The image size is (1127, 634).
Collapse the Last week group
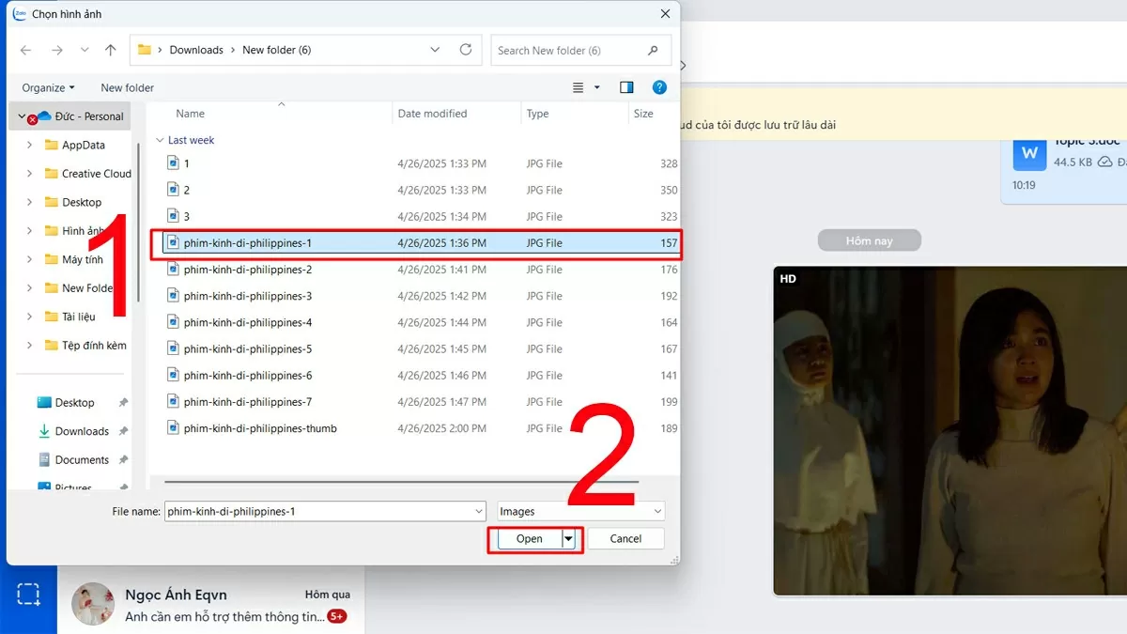pos(160,140)
